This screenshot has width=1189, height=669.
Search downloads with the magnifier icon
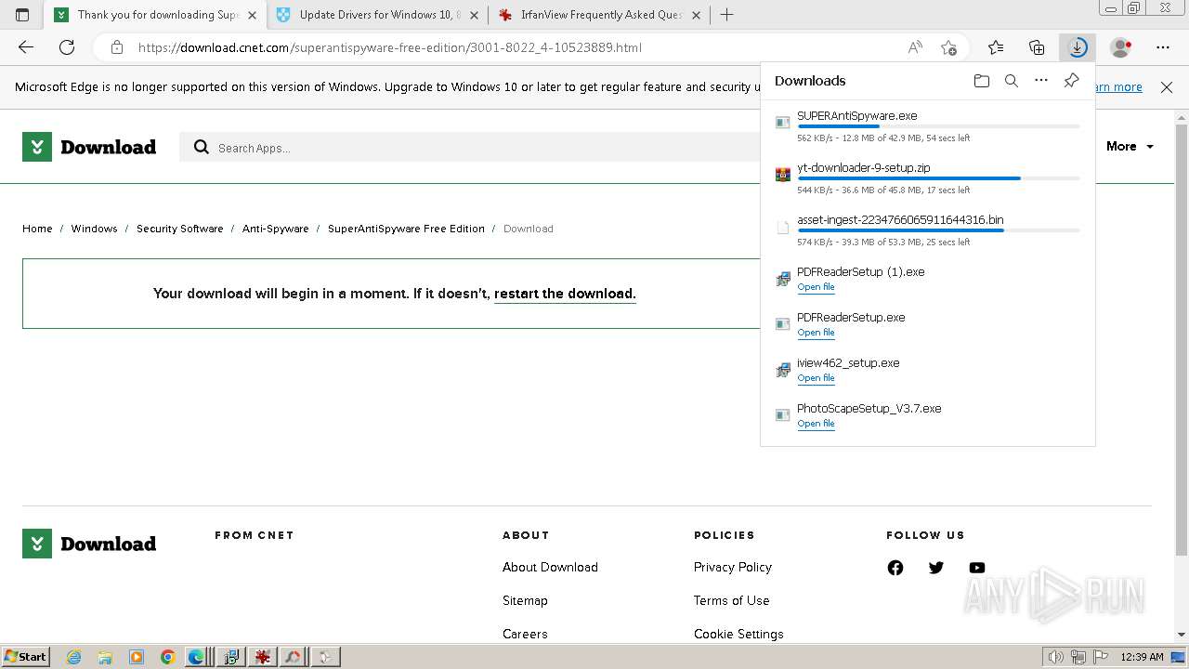coord(1012,81)
